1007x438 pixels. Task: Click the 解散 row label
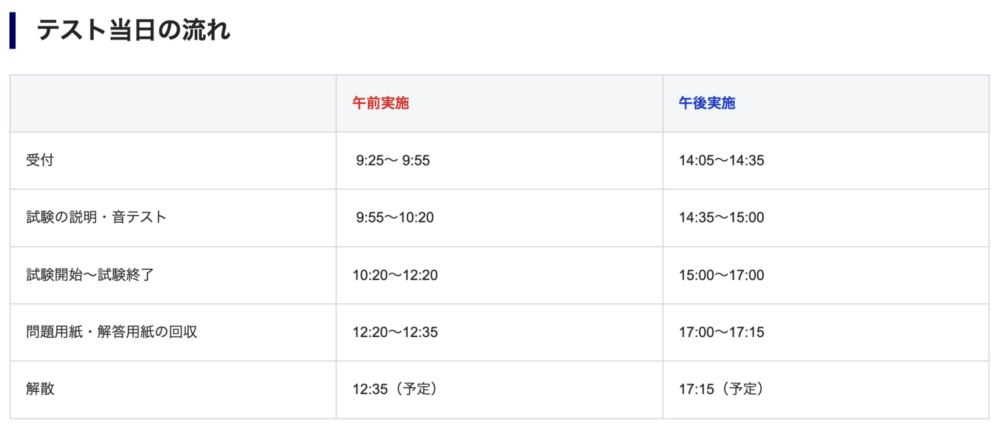pos(40,389)
